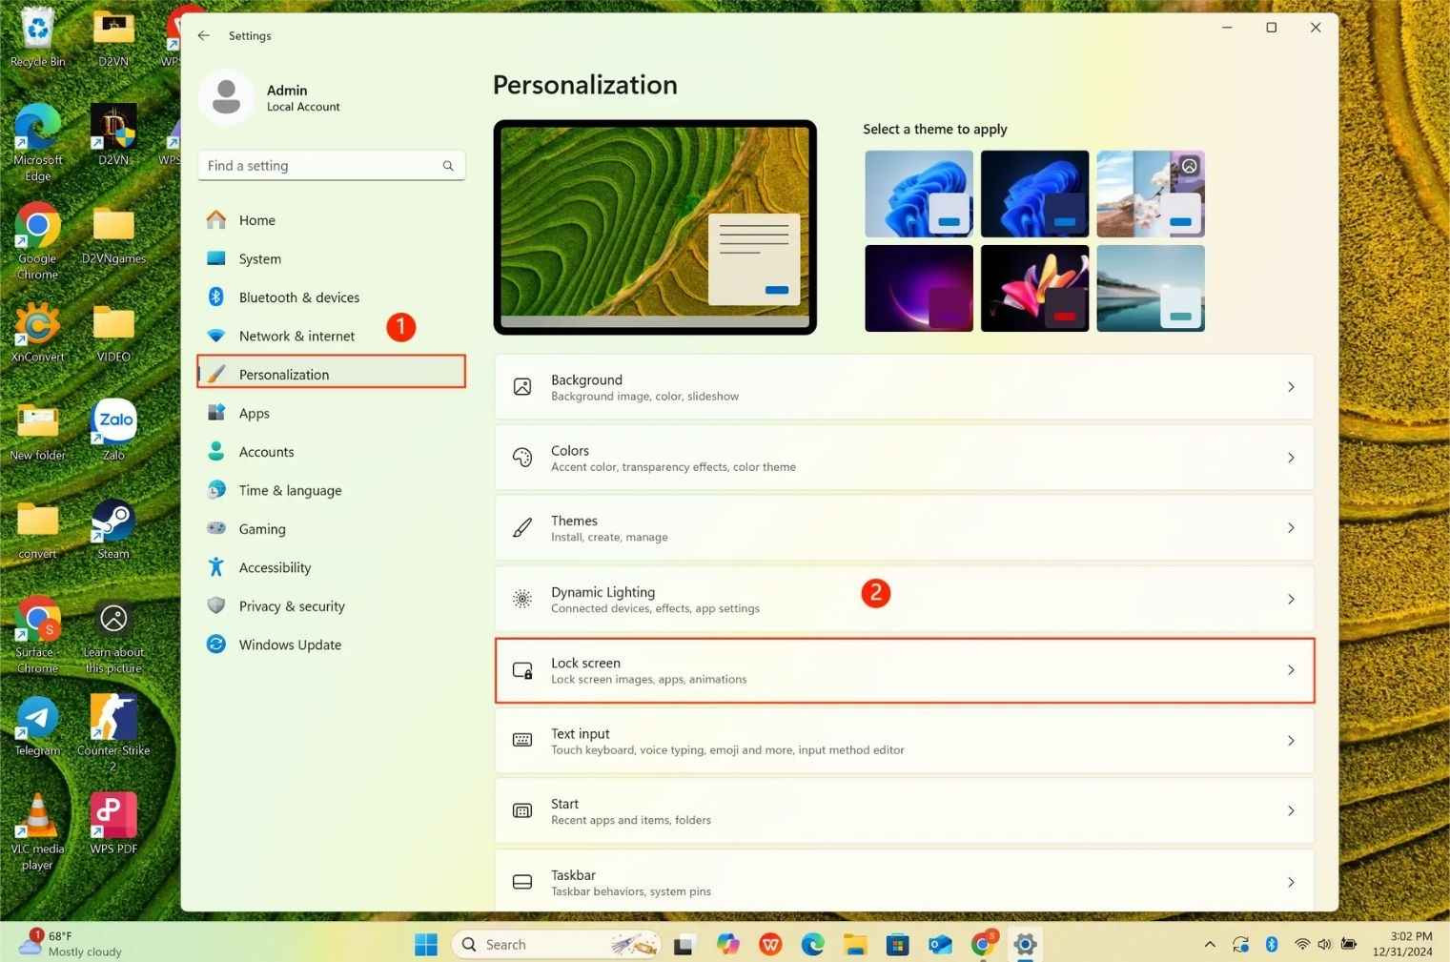Click the Accessibility icon
1450x962 pixels.
point(217,566)
